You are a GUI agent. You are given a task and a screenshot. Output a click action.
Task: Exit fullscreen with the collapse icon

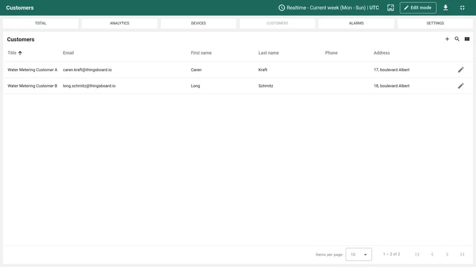(x=462, y=8)
